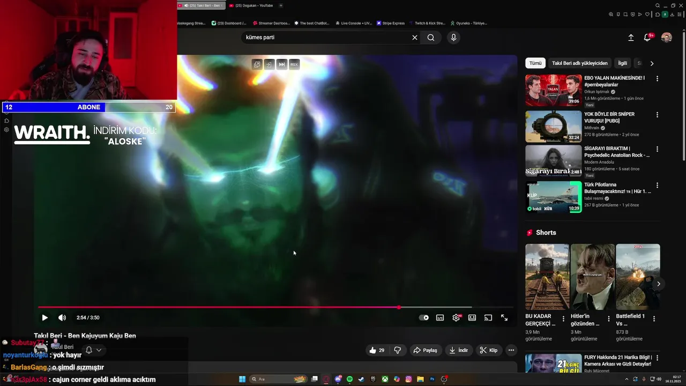Click the move-to-sidebar overlay icon
The height and width of the screenshot is (386, 686).
click(269, 64)
